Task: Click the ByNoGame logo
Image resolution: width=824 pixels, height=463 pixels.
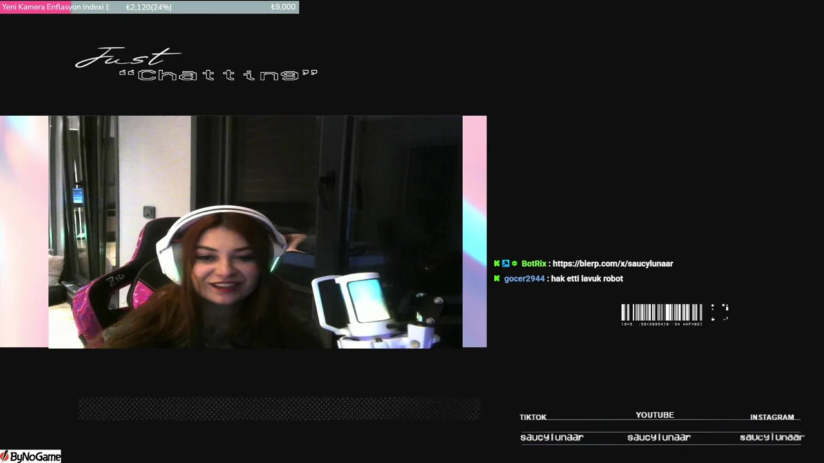Action: pyautogui.click(x=30, y=457)
